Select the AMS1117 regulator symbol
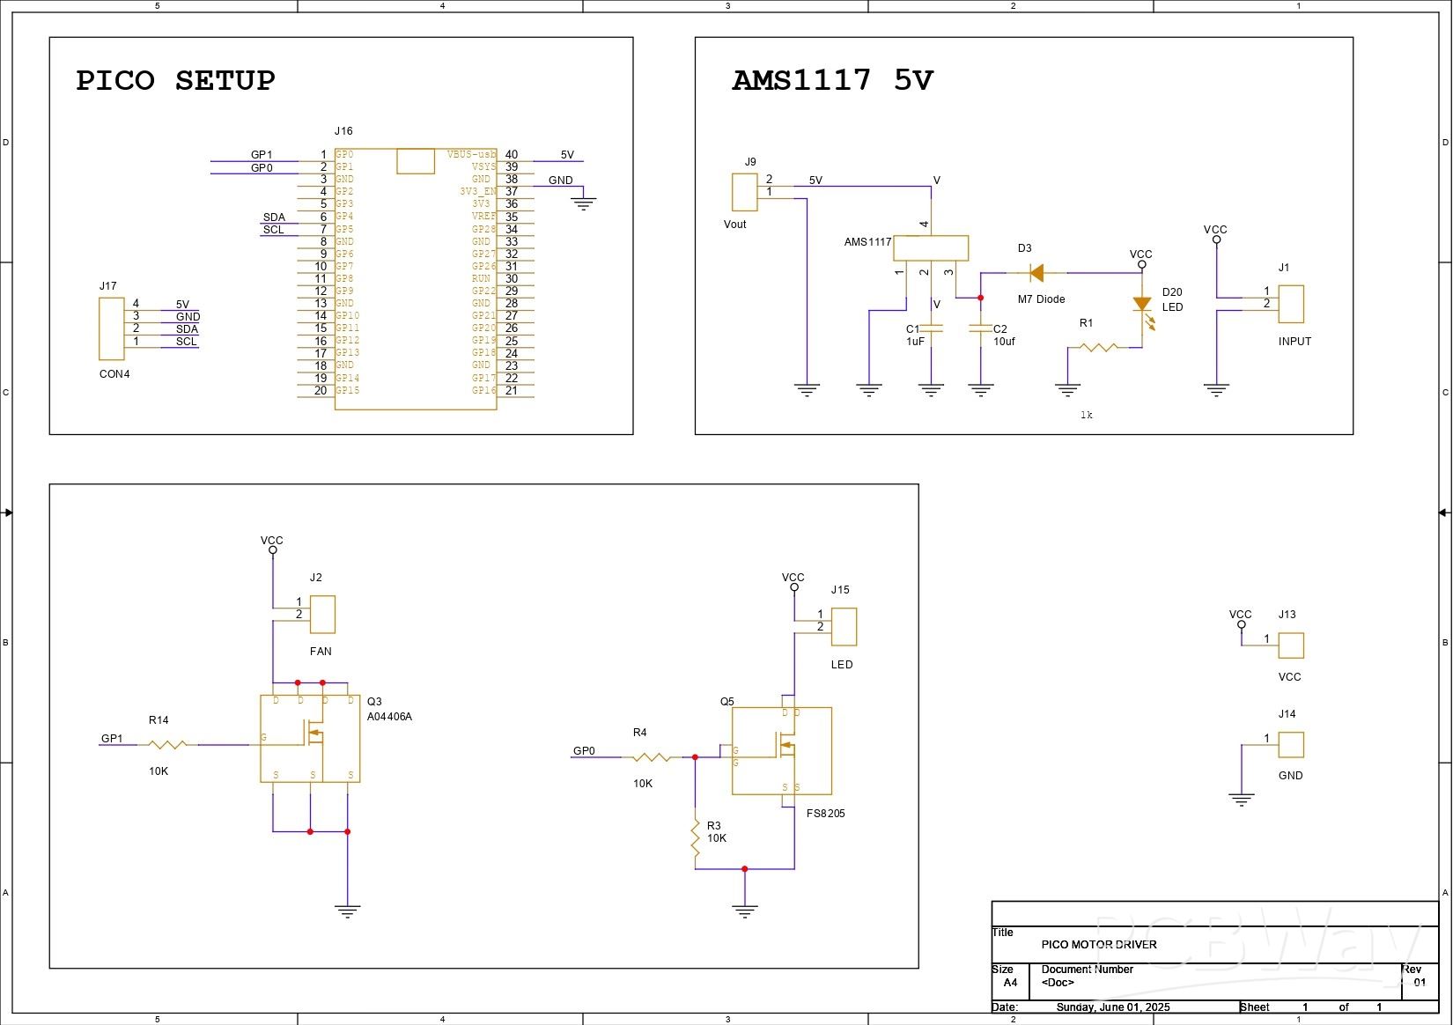The height and width of the screenshot is (1025, 1453). 930,248
